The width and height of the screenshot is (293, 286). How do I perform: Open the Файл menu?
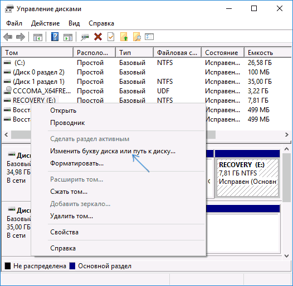[x=14, y=23]
